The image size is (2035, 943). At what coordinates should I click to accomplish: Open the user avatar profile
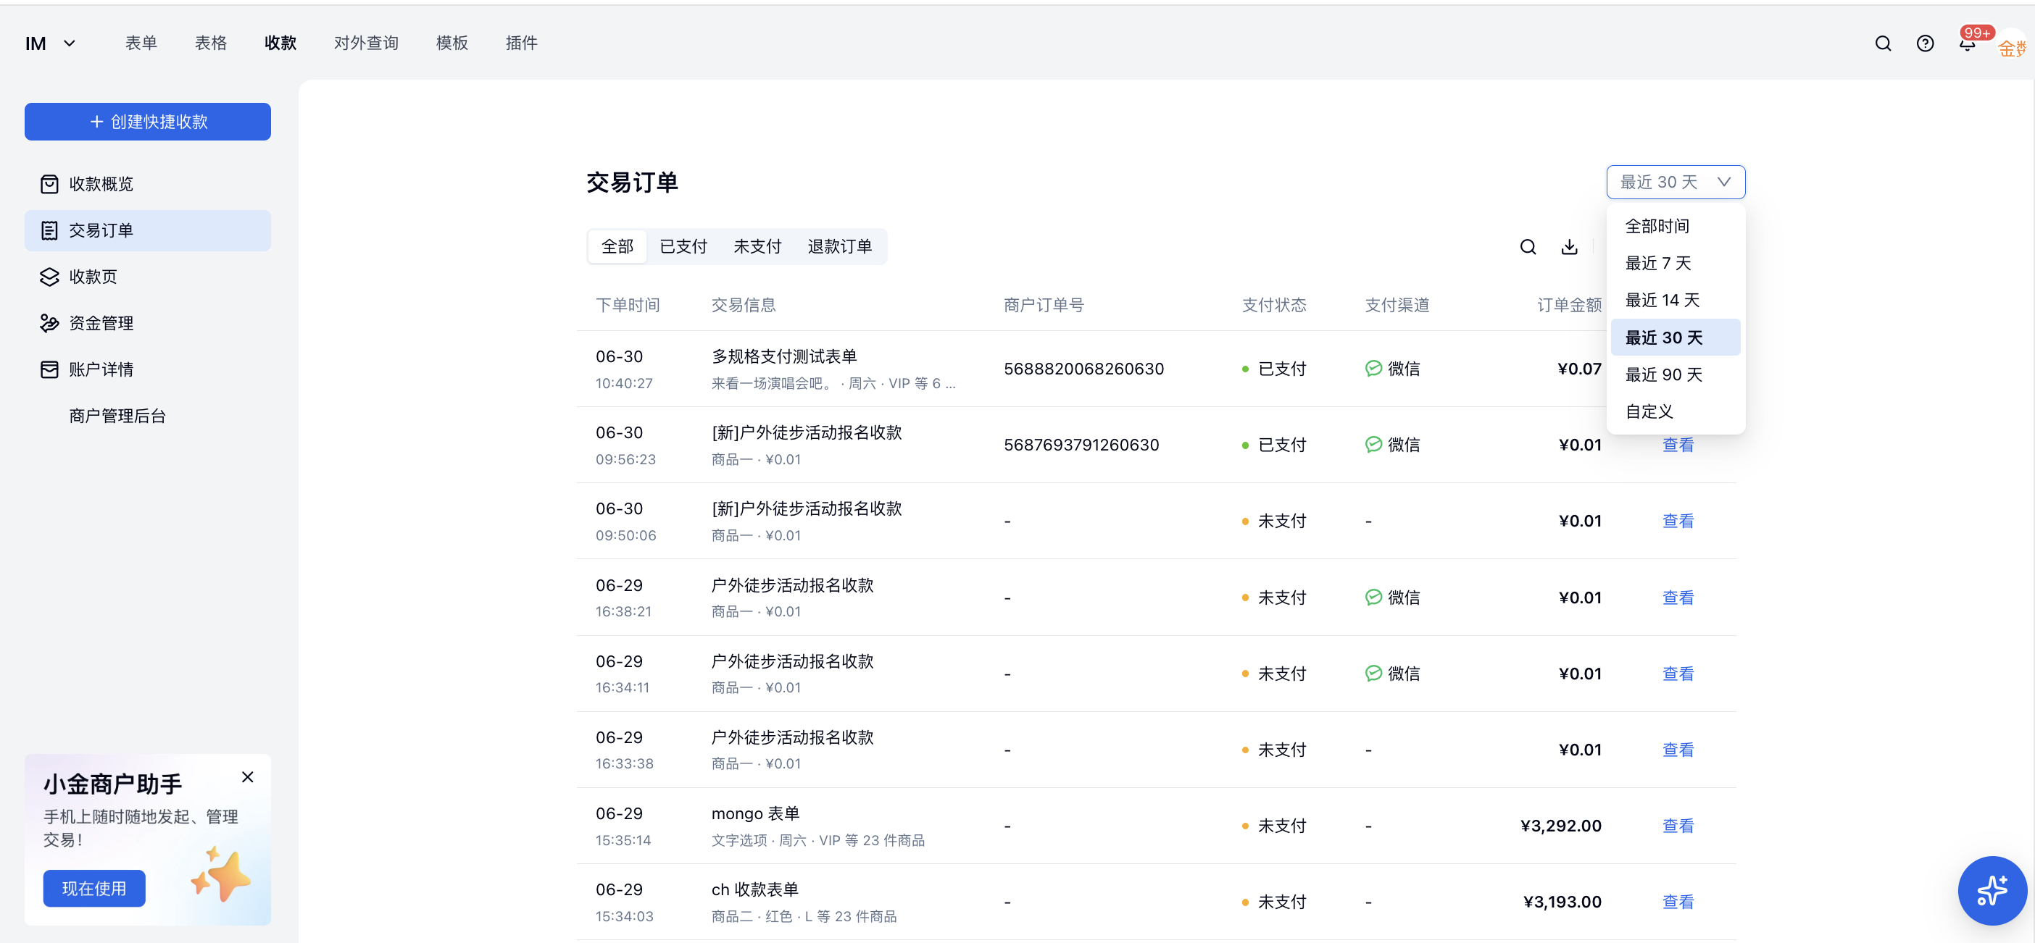click(x=2013, y=46)
